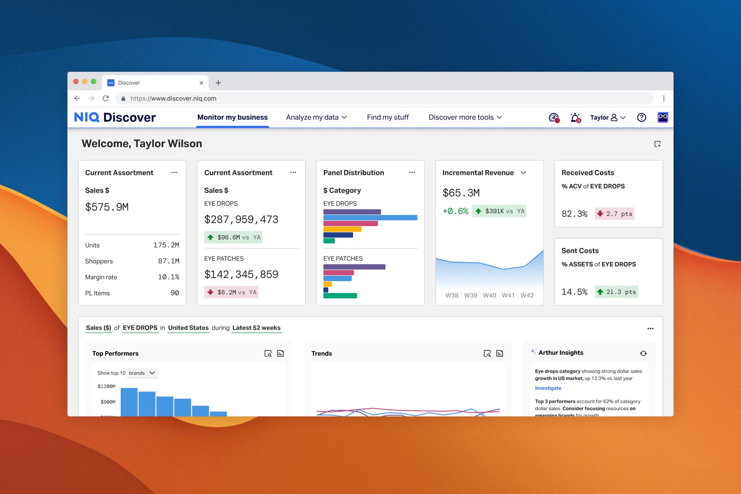Click the +0.6% revenue change value
The width and height of the screenshot is (741, 494).
point(455,211)
